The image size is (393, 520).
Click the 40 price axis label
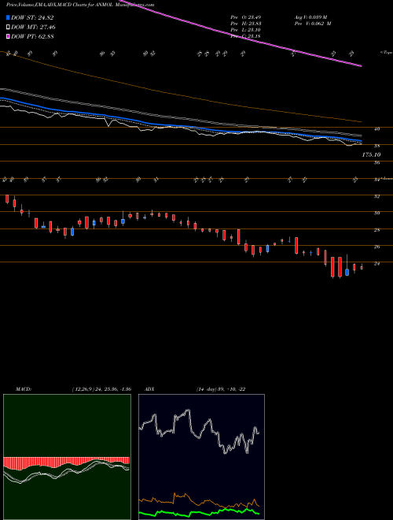376,129
